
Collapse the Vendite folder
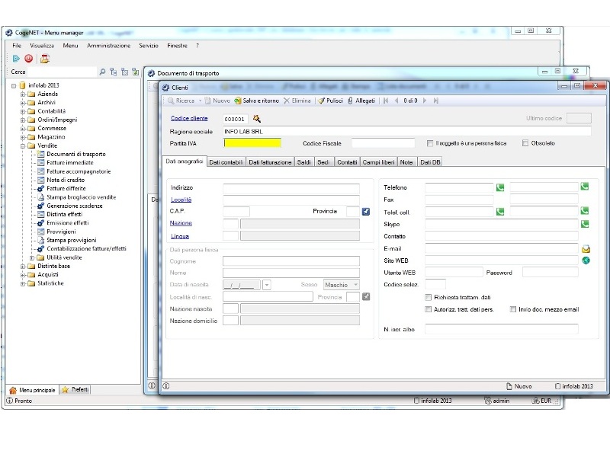(x=23, y=145)
